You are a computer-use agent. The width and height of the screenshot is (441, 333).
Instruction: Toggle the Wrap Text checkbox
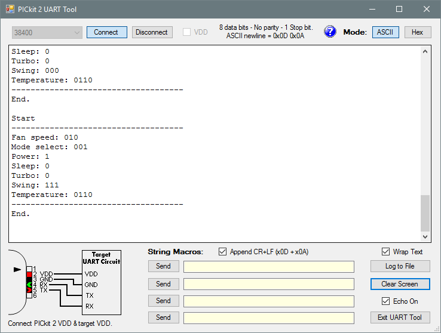385,252
